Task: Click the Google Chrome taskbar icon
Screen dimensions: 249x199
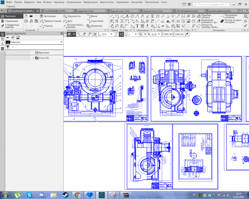Action: click(77, 195)
